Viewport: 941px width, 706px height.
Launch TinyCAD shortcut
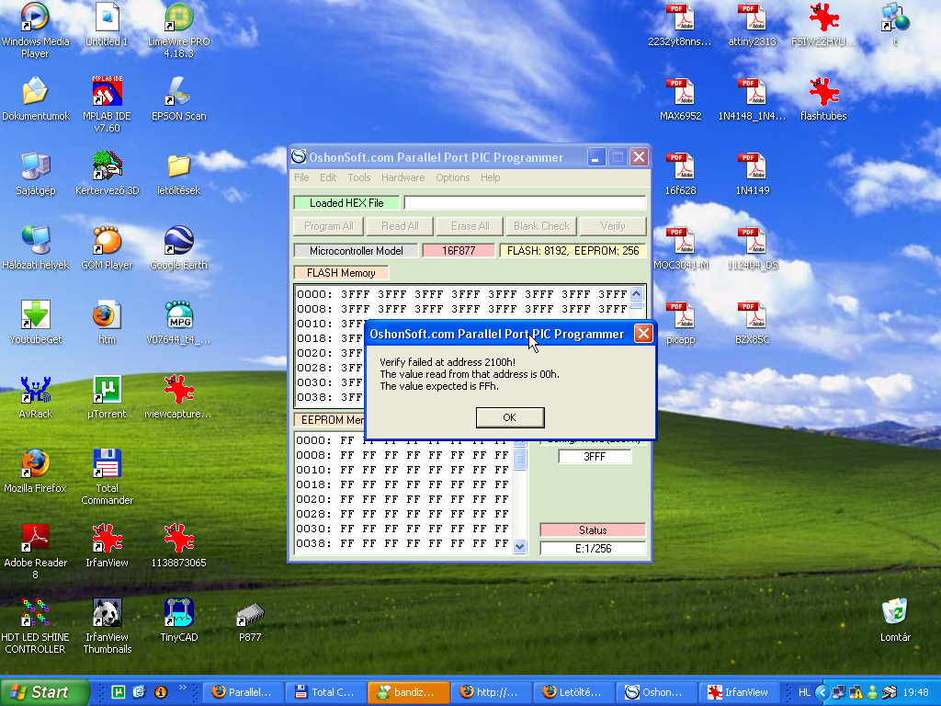point(179,621)
